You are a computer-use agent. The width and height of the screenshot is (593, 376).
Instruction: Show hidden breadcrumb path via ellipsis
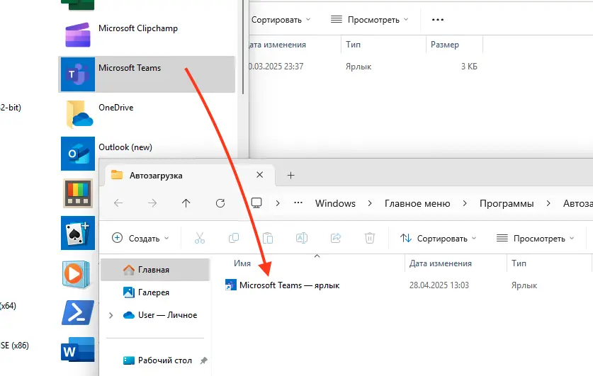click(298, 203)
